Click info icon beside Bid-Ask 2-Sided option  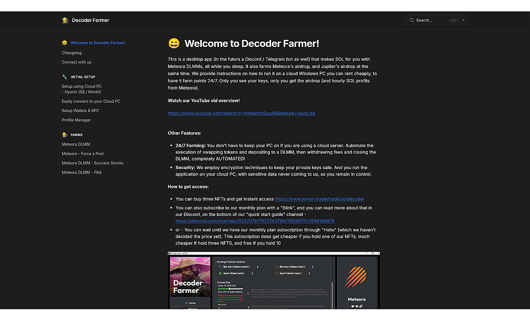tap(313, 267)
